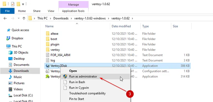Open the Share ribbon tab
The width and height of the screenshot is (213, 102).
[37, 11]
